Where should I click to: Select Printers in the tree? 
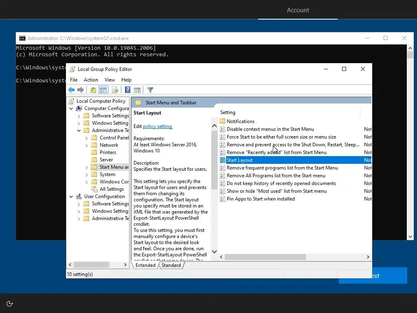point(108,152)
